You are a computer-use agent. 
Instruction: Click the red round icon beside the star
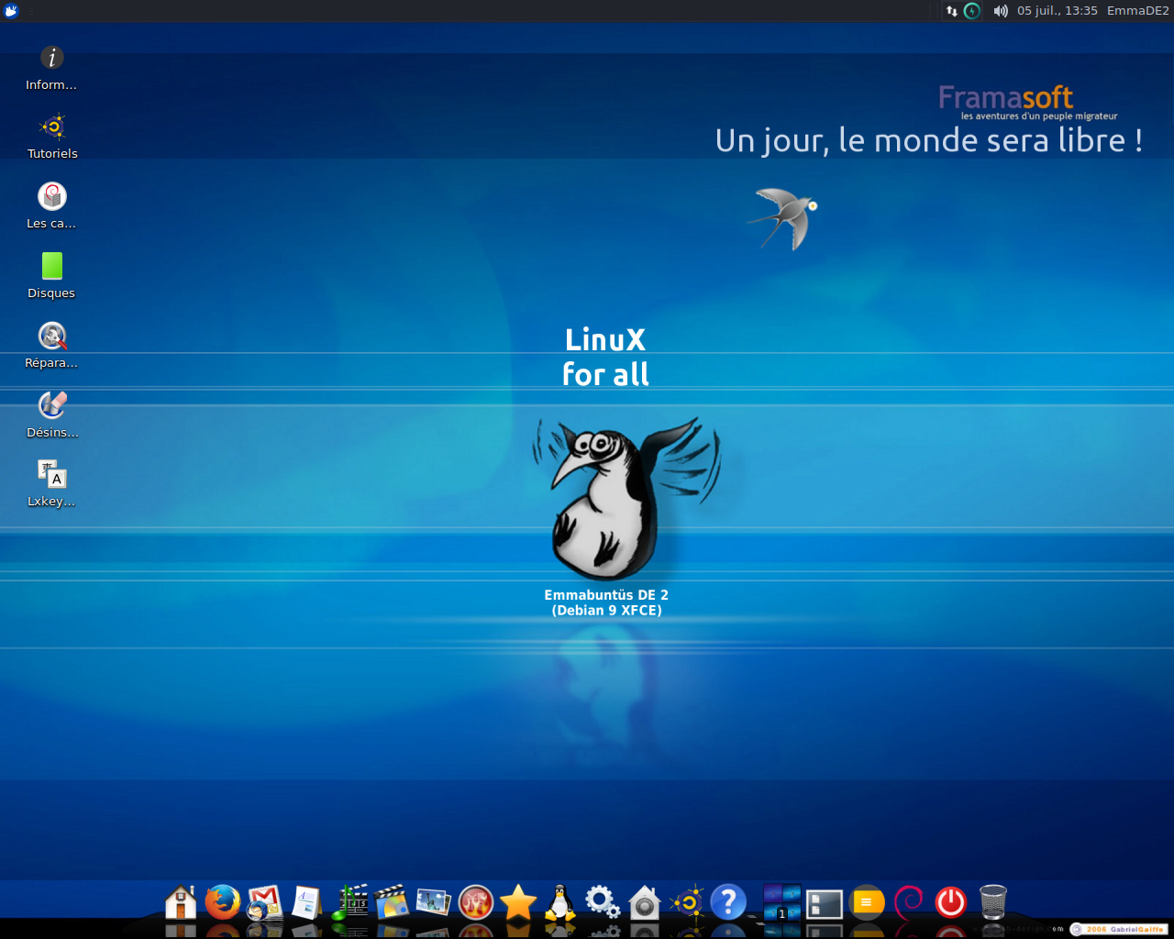476,902
